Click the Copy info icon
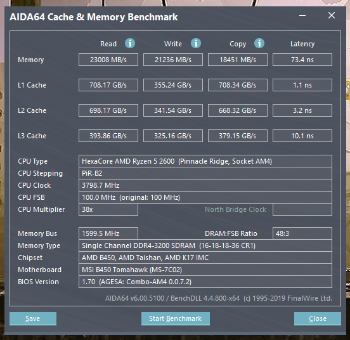The image size is (350, 340). [259, 43]
